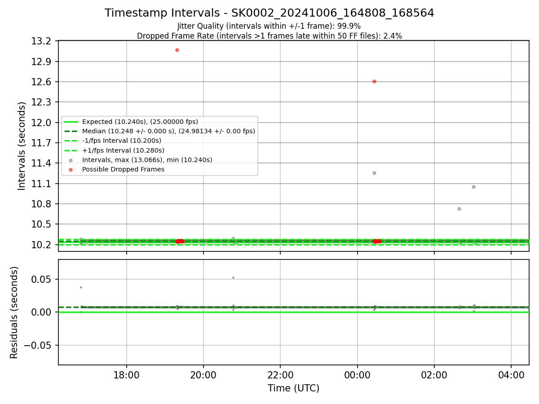Image resolution: width=539 pixels, height=404 pixels.
Task: Click the "Dropped Frame Rate" 2.4% subtitle line
Action: pyautogui.click(x=269, y=36)
